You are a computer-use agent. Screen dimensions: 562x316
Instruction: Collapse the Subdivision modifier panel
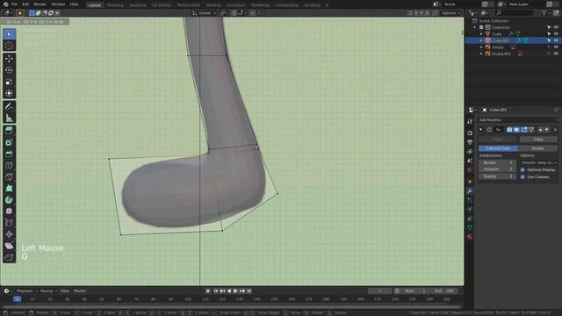pos(480,130)
